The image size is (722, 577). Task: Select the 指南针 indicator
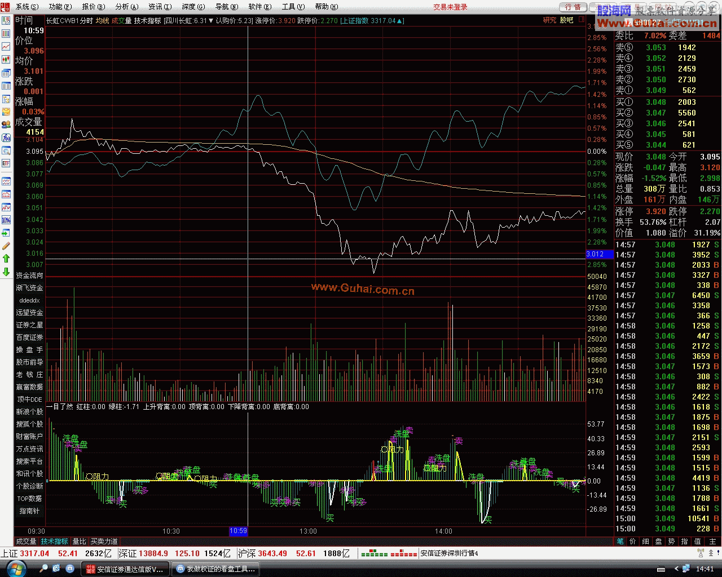tap(29, 511)
